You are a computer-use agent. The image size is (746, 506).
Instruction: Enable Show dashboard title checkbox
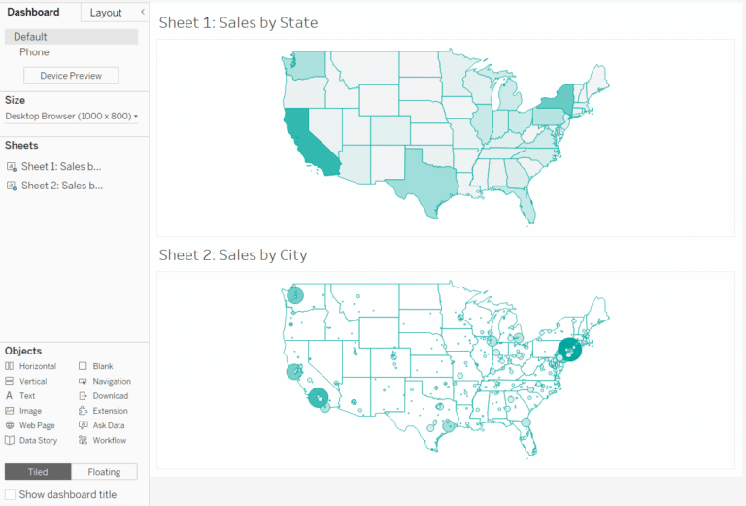pos(10,494)
